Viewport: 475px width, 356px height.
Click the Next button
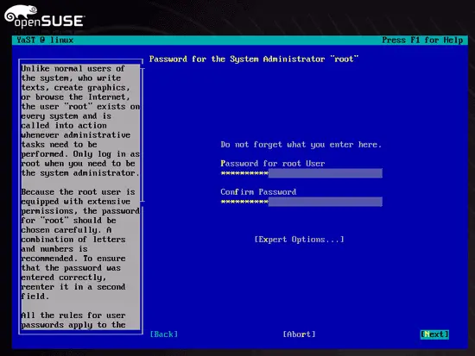point(434,334)
